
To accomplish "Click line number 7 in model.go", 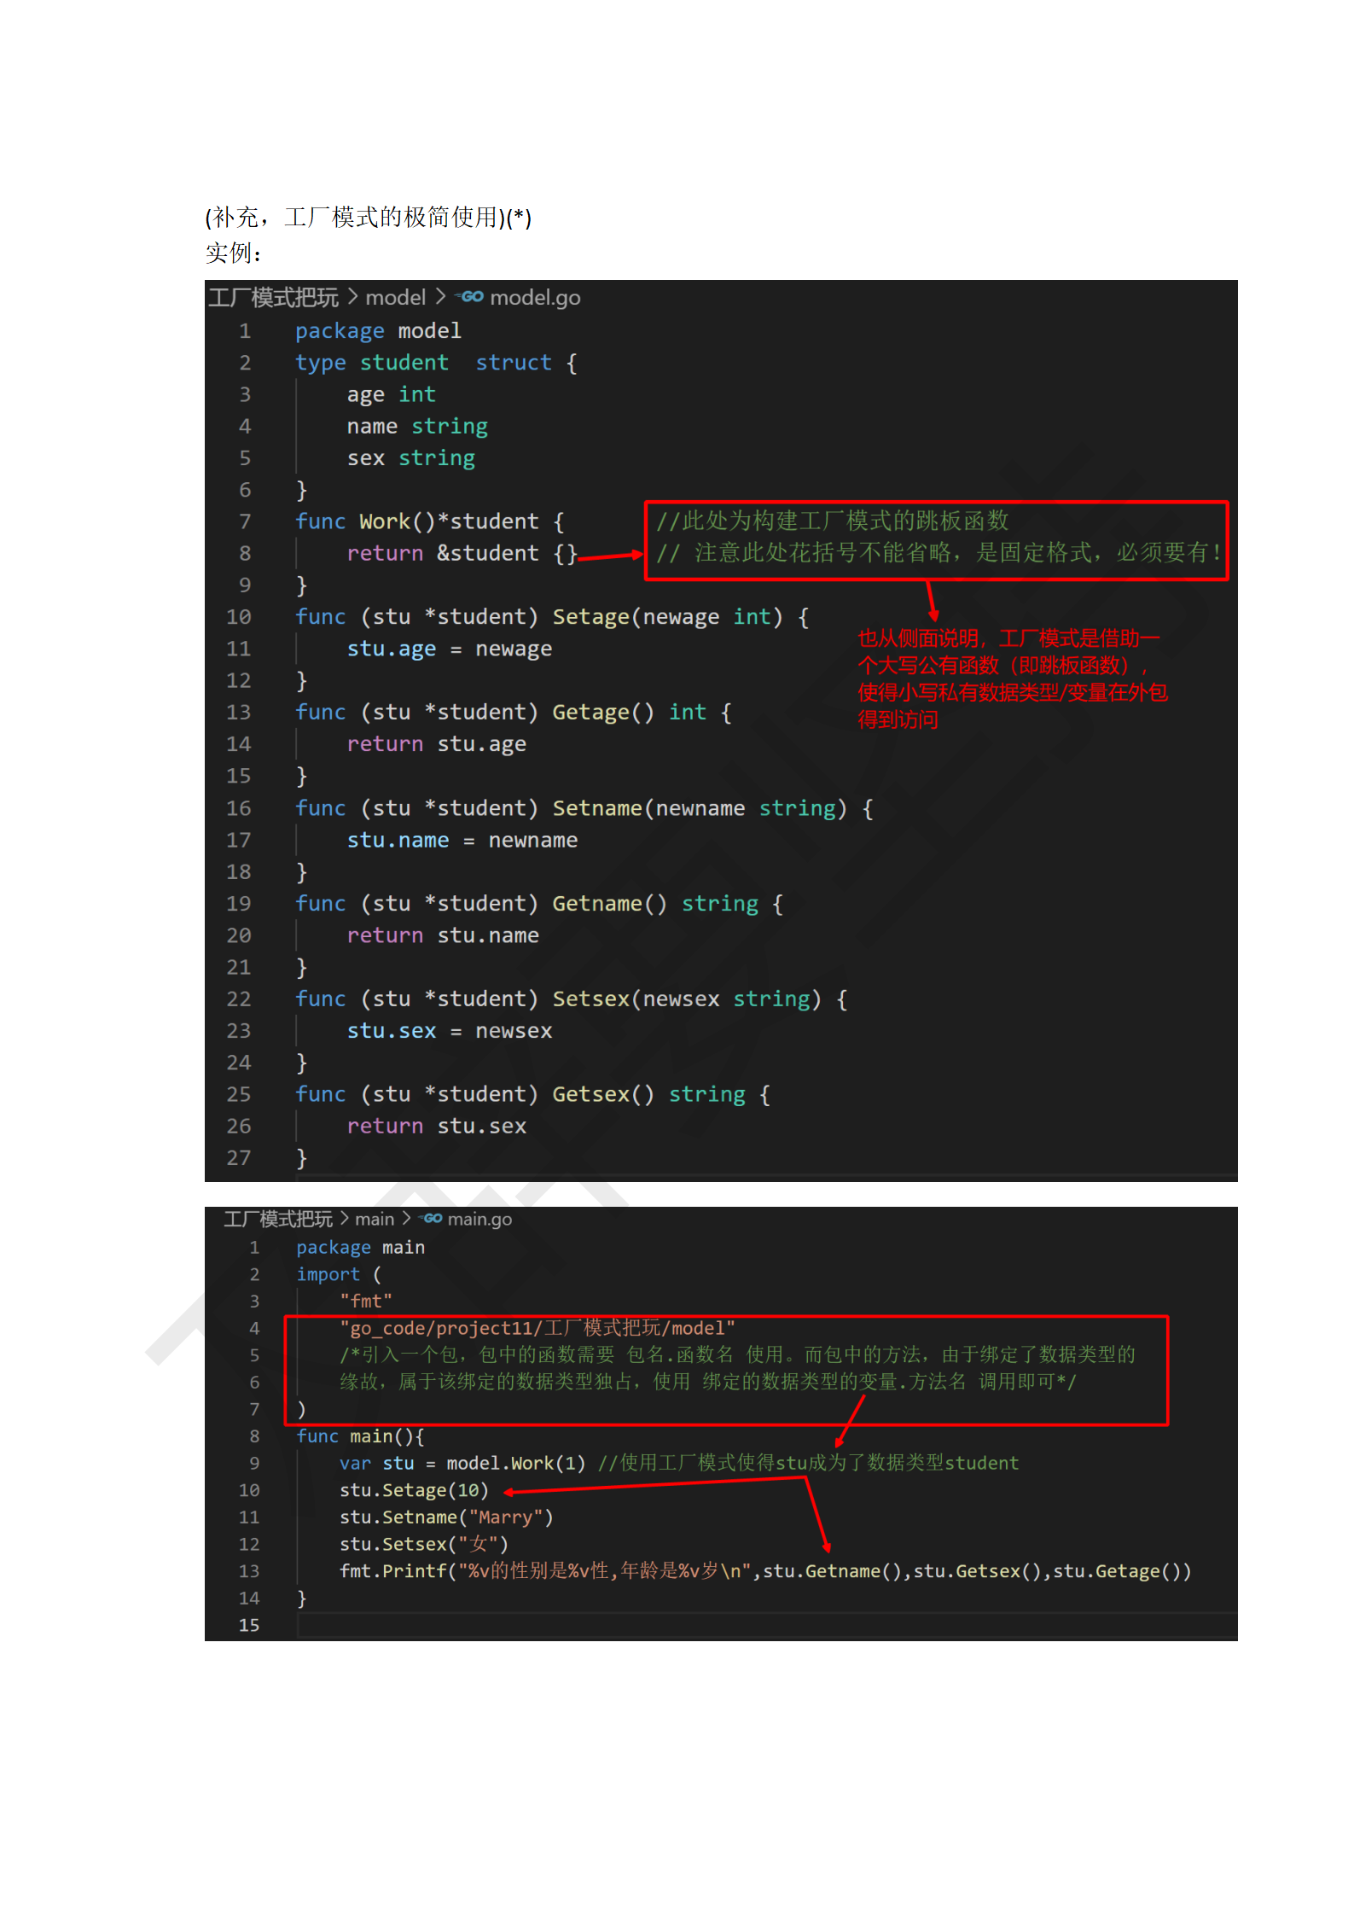I will (245, 521).
